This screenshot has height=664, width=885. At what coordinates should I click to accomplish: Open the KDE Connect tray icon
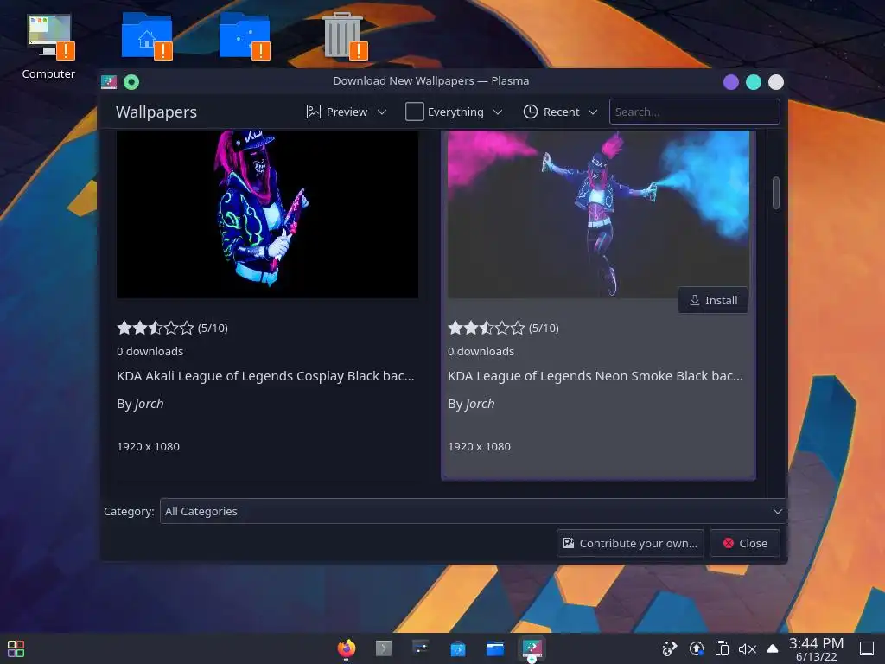(670, 648)
